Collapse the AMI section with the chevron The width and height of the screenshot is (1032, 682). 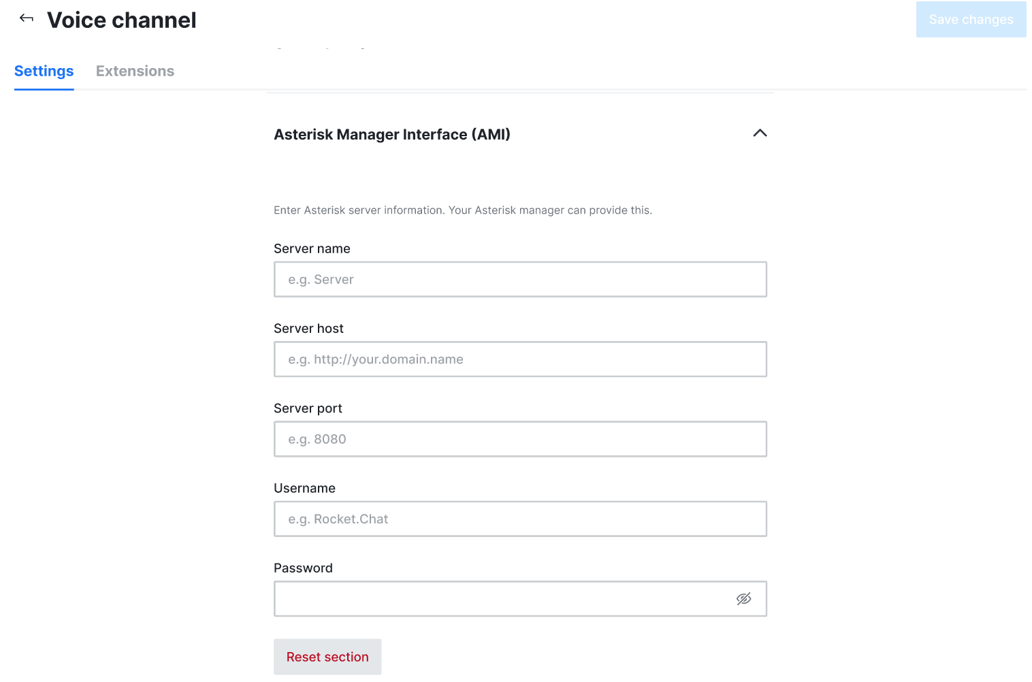(x=760, y=133)
